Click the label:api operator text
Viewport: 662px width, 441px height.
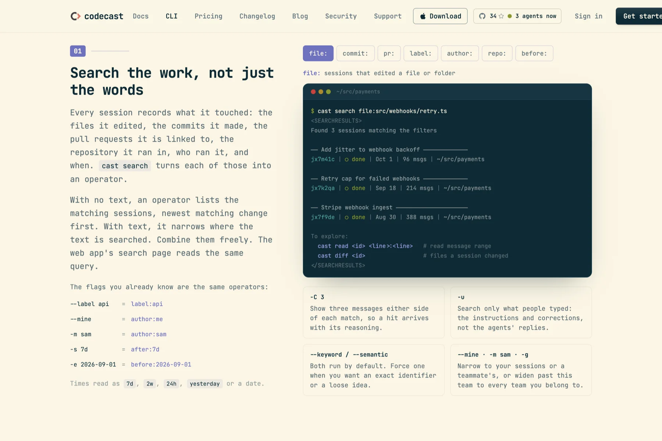(x=147, y=304)
